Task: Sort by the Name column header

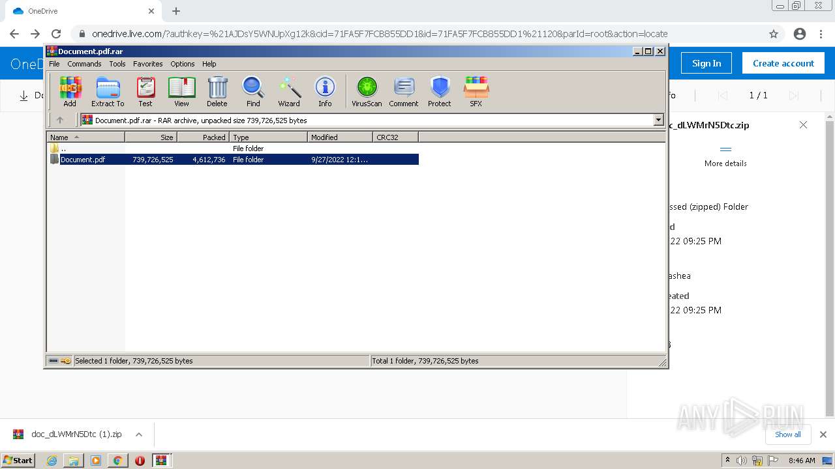Action: coord(85,137)
